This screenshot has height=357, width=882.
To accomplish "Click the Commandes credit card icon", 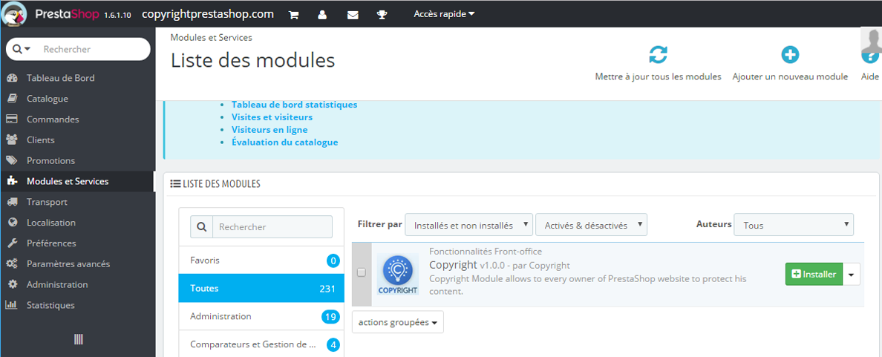I will point(12,119).
